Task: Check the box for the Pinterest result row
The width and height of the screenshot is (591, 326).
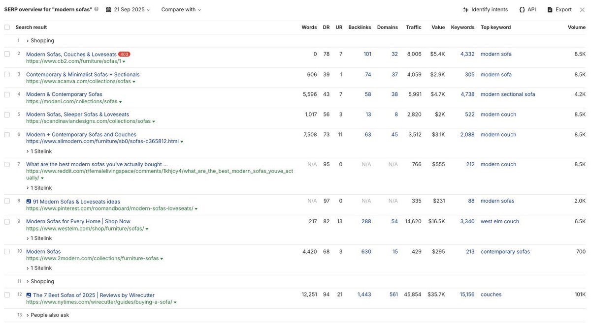Action: pyautogui.click(x=7, y=201)
